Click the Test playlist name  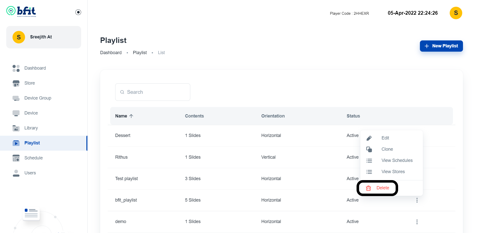pos(126,179)
